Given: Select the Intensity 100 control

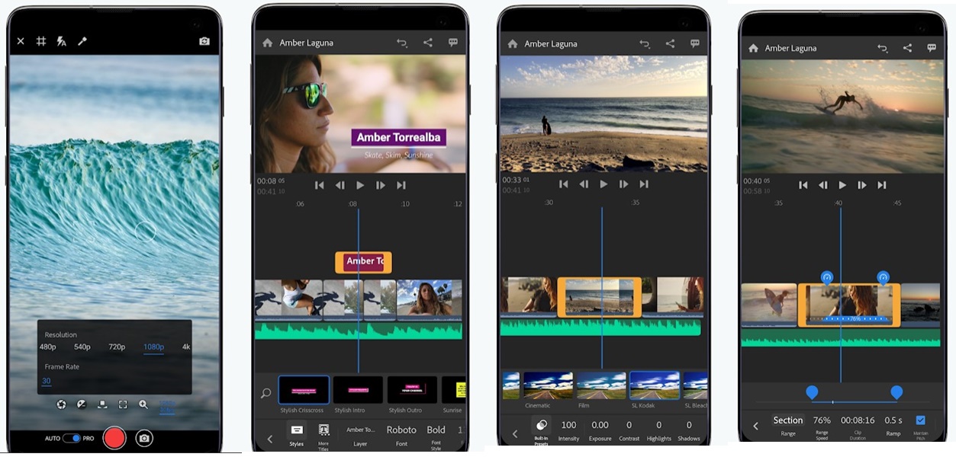Looking at the screenshot, I should point(568,430).
